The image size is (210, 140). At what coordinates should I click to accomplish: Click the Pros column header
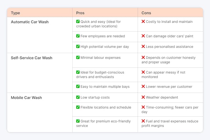pos(80,13)
